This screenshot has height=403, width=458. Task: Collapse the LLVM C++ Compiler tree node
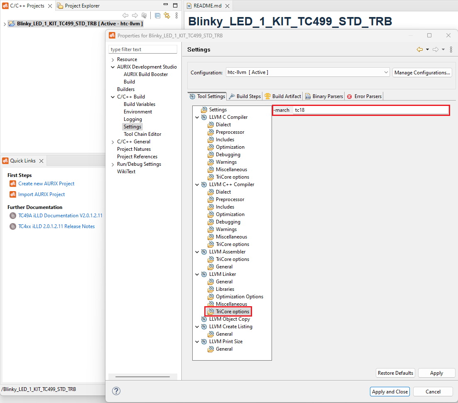point(197,184)
